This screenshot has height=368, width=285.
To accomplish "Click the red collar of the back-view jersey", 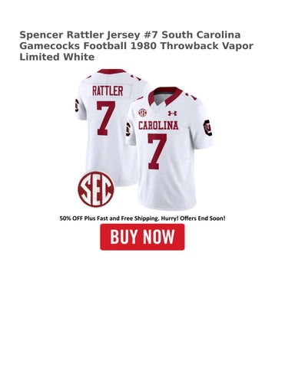I will tap(111, 71).
